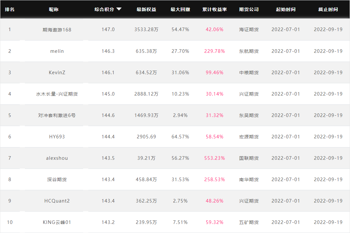Select futures company 国联期货
Viewport: 350px width, 233px height.
249,158
